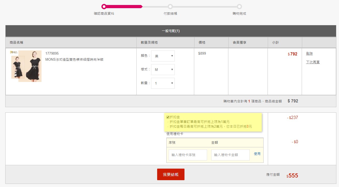Click the 使用禮物卡 label
339x187 pixels.
[x=175, y=134]
